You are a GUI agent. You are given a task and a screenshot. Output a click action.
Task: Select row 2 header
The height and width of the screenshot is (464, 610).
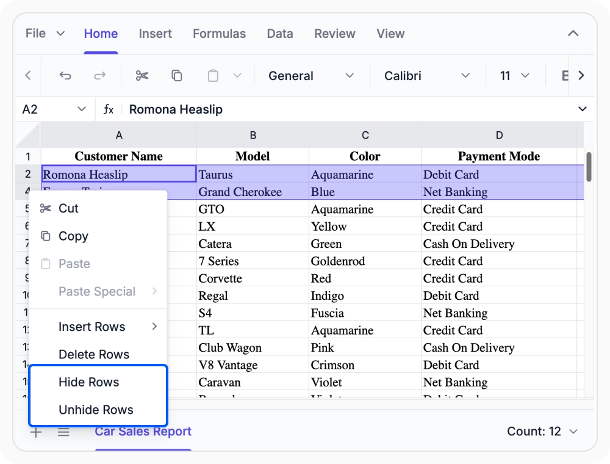click(28, 174)
